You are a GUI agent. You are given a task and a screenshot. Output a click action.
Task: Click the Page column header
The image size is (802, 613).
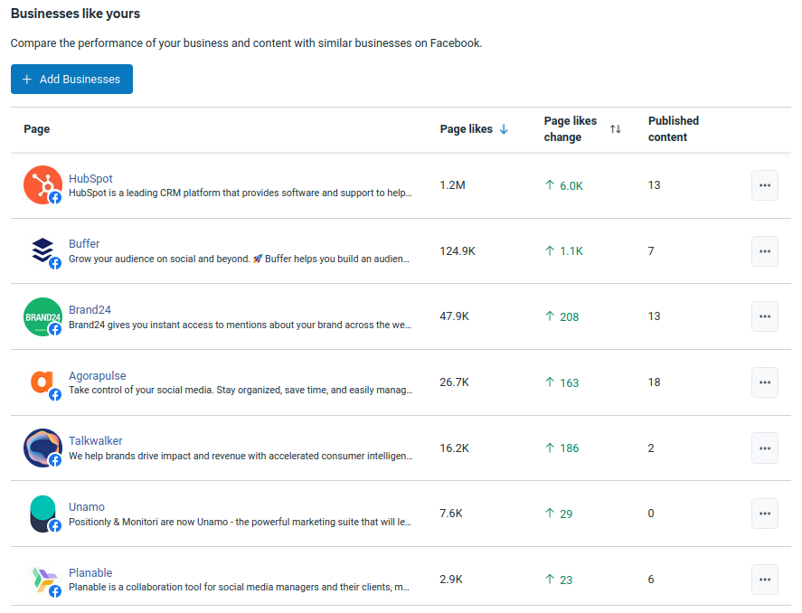(x=37, y=129)
